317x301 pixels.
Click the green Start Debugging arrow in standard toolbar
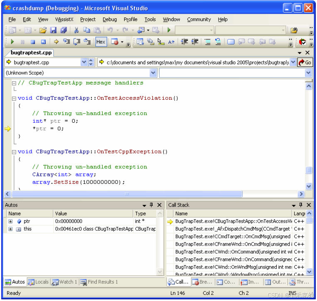[169, 30]
